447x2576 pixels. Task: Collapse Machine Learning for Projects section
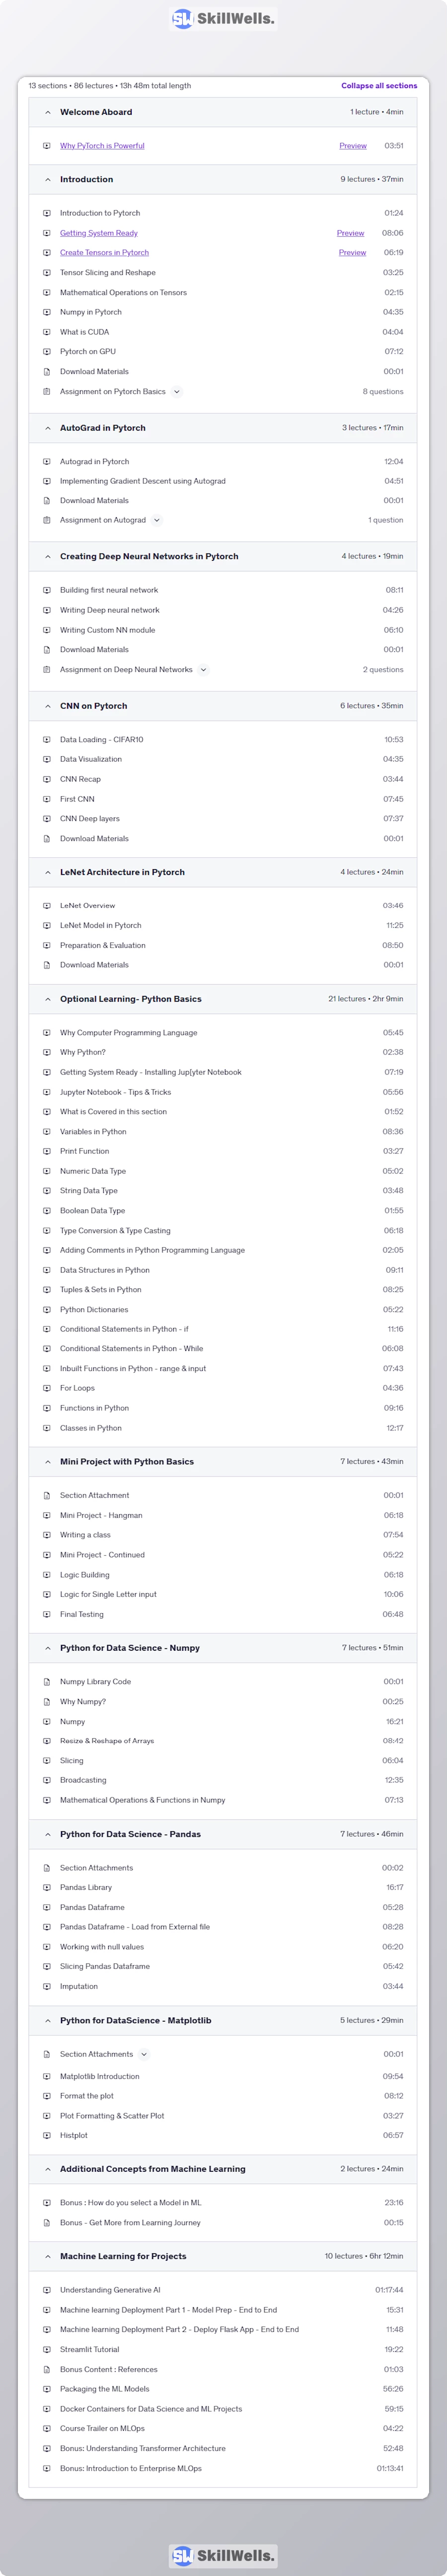click(x=47, y=2256)
